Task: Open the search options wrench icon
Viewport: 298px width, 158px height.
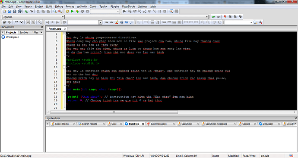Action: (x=260, y=22)
